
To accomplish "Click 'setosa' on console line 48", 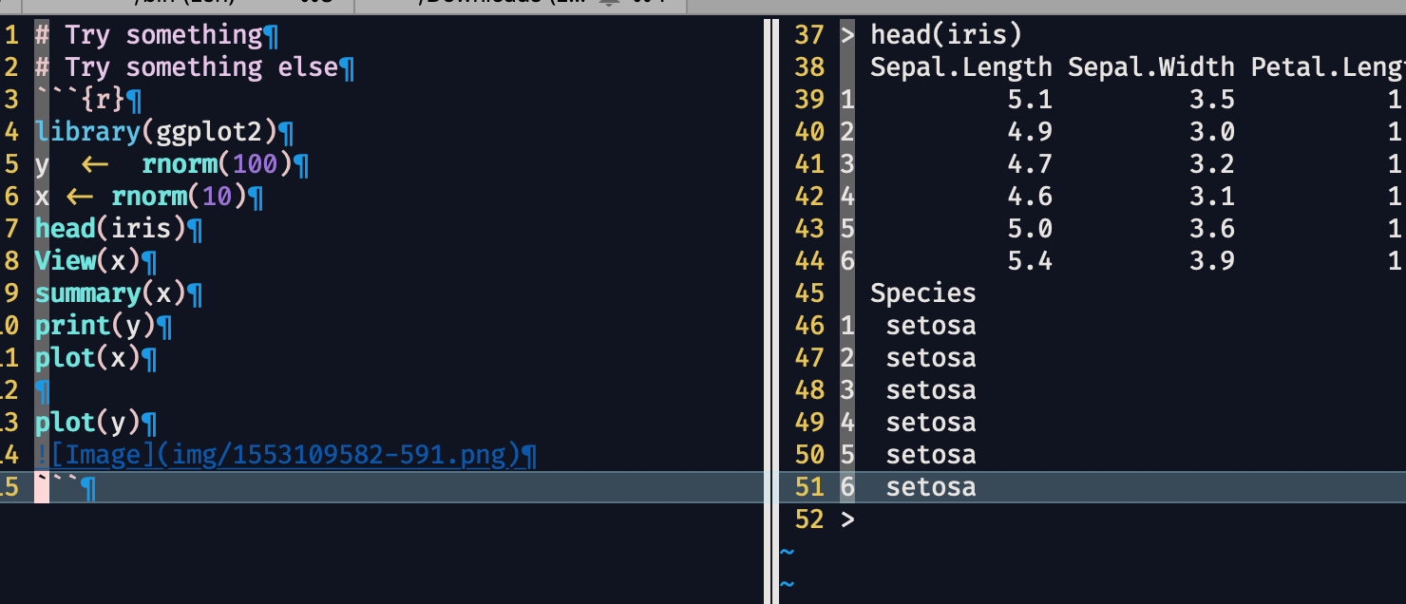I will coord(931,390).
